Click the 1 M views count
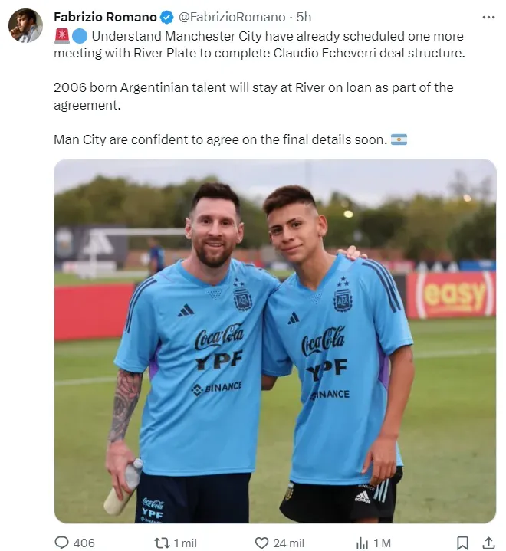This screenshot has width=506, height=551. click(383, 543)
